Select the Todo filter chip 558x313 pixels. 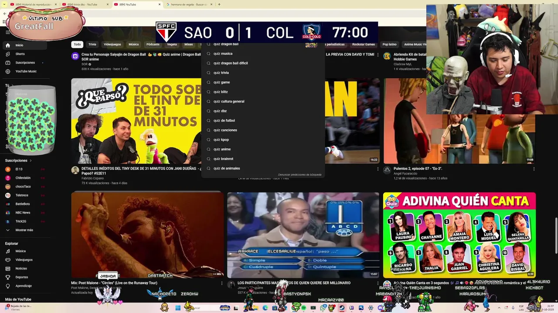pos(77,44)
